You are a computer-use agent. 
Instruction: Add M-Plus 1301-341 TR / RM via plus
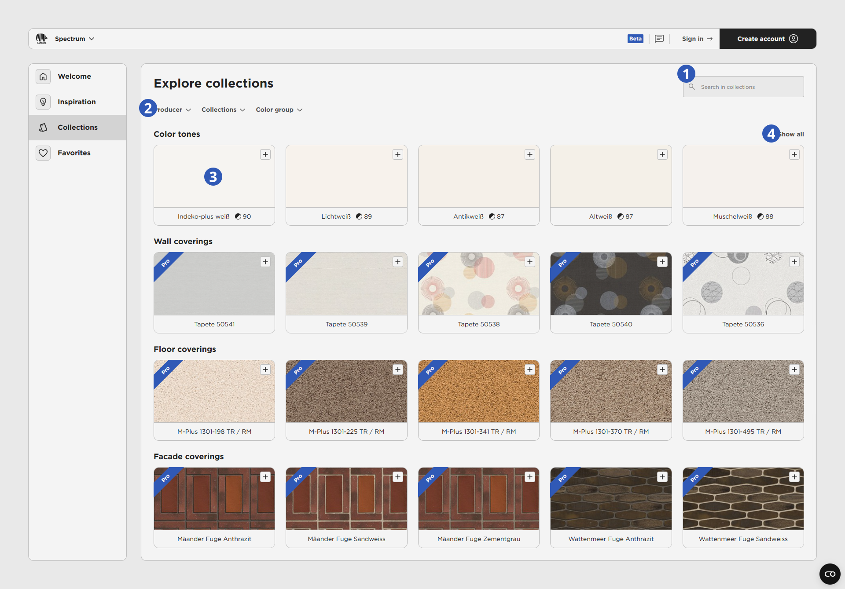(x=529, y=369)
